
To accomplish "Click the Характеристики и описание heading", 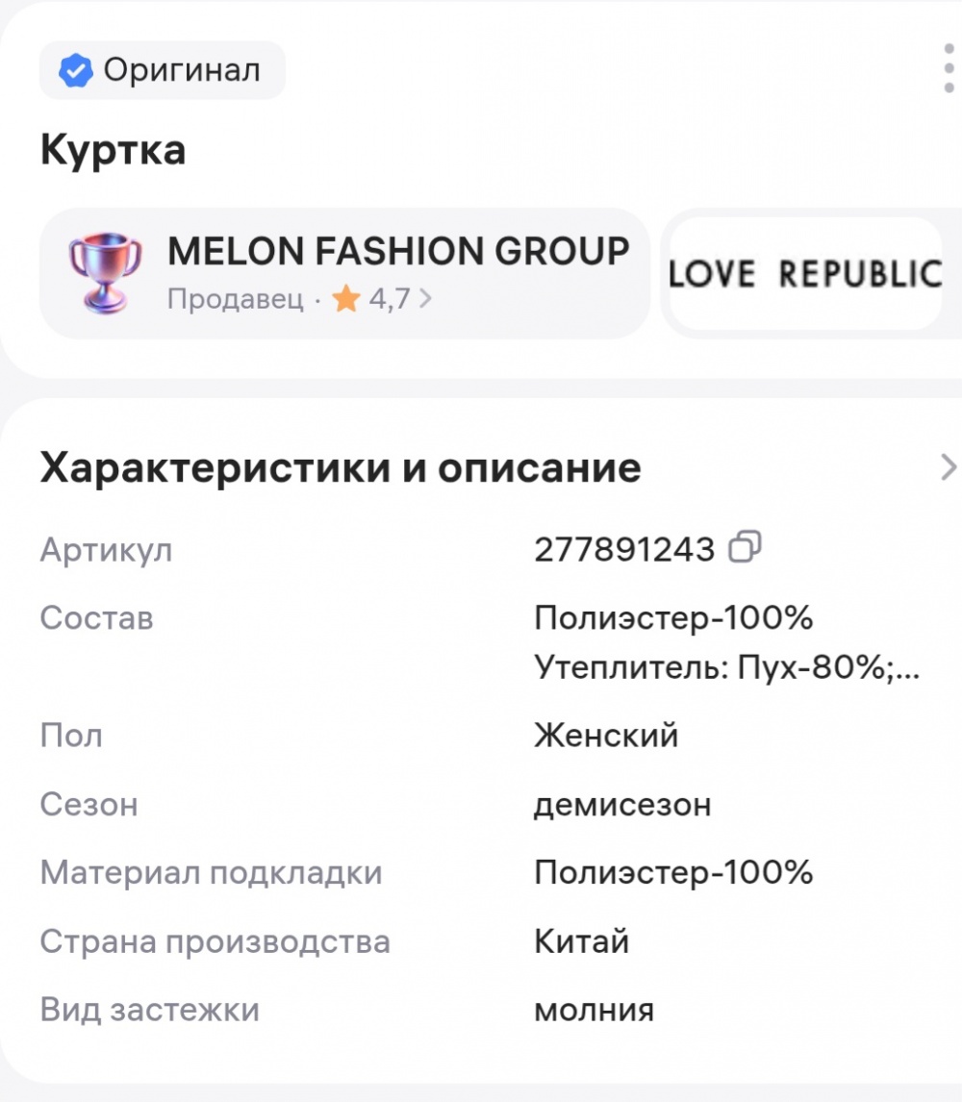I will point(341,468).
